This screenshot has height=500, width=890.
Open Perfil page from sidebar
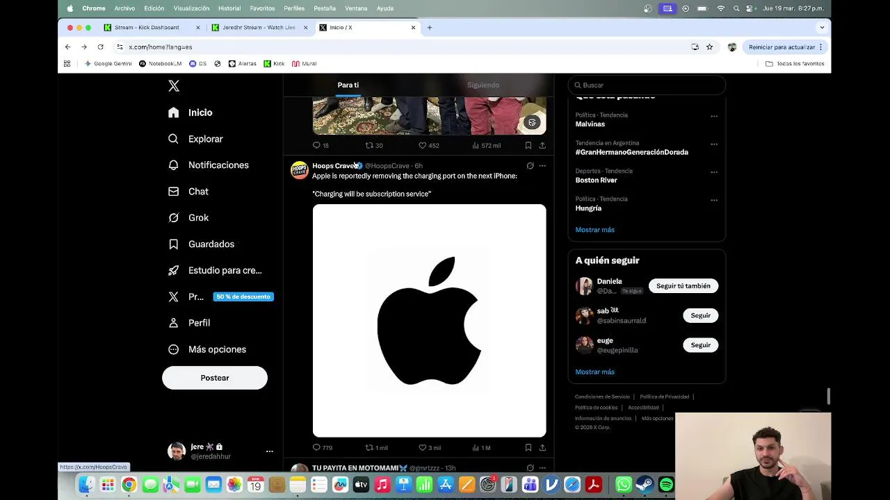click(189, 323)
